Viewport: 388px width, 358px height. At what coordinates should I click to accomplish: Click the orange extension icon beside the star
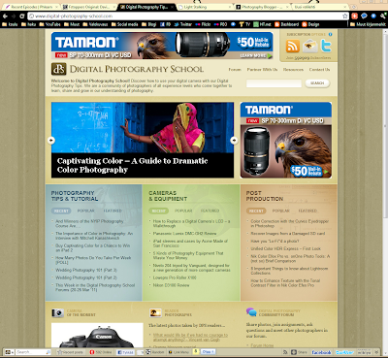tap(355, 16)
